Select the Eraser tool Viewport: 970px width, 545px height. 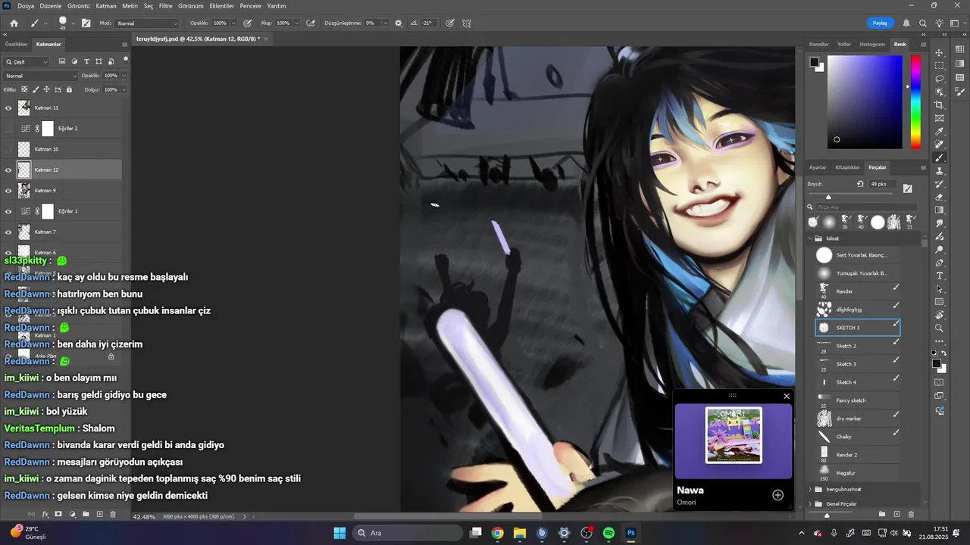click(x=940, y=197)
